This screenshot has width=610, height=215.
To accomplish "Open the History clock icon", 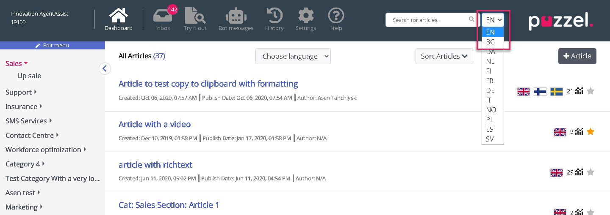I will pyautogui.click(x=274, y=17).
